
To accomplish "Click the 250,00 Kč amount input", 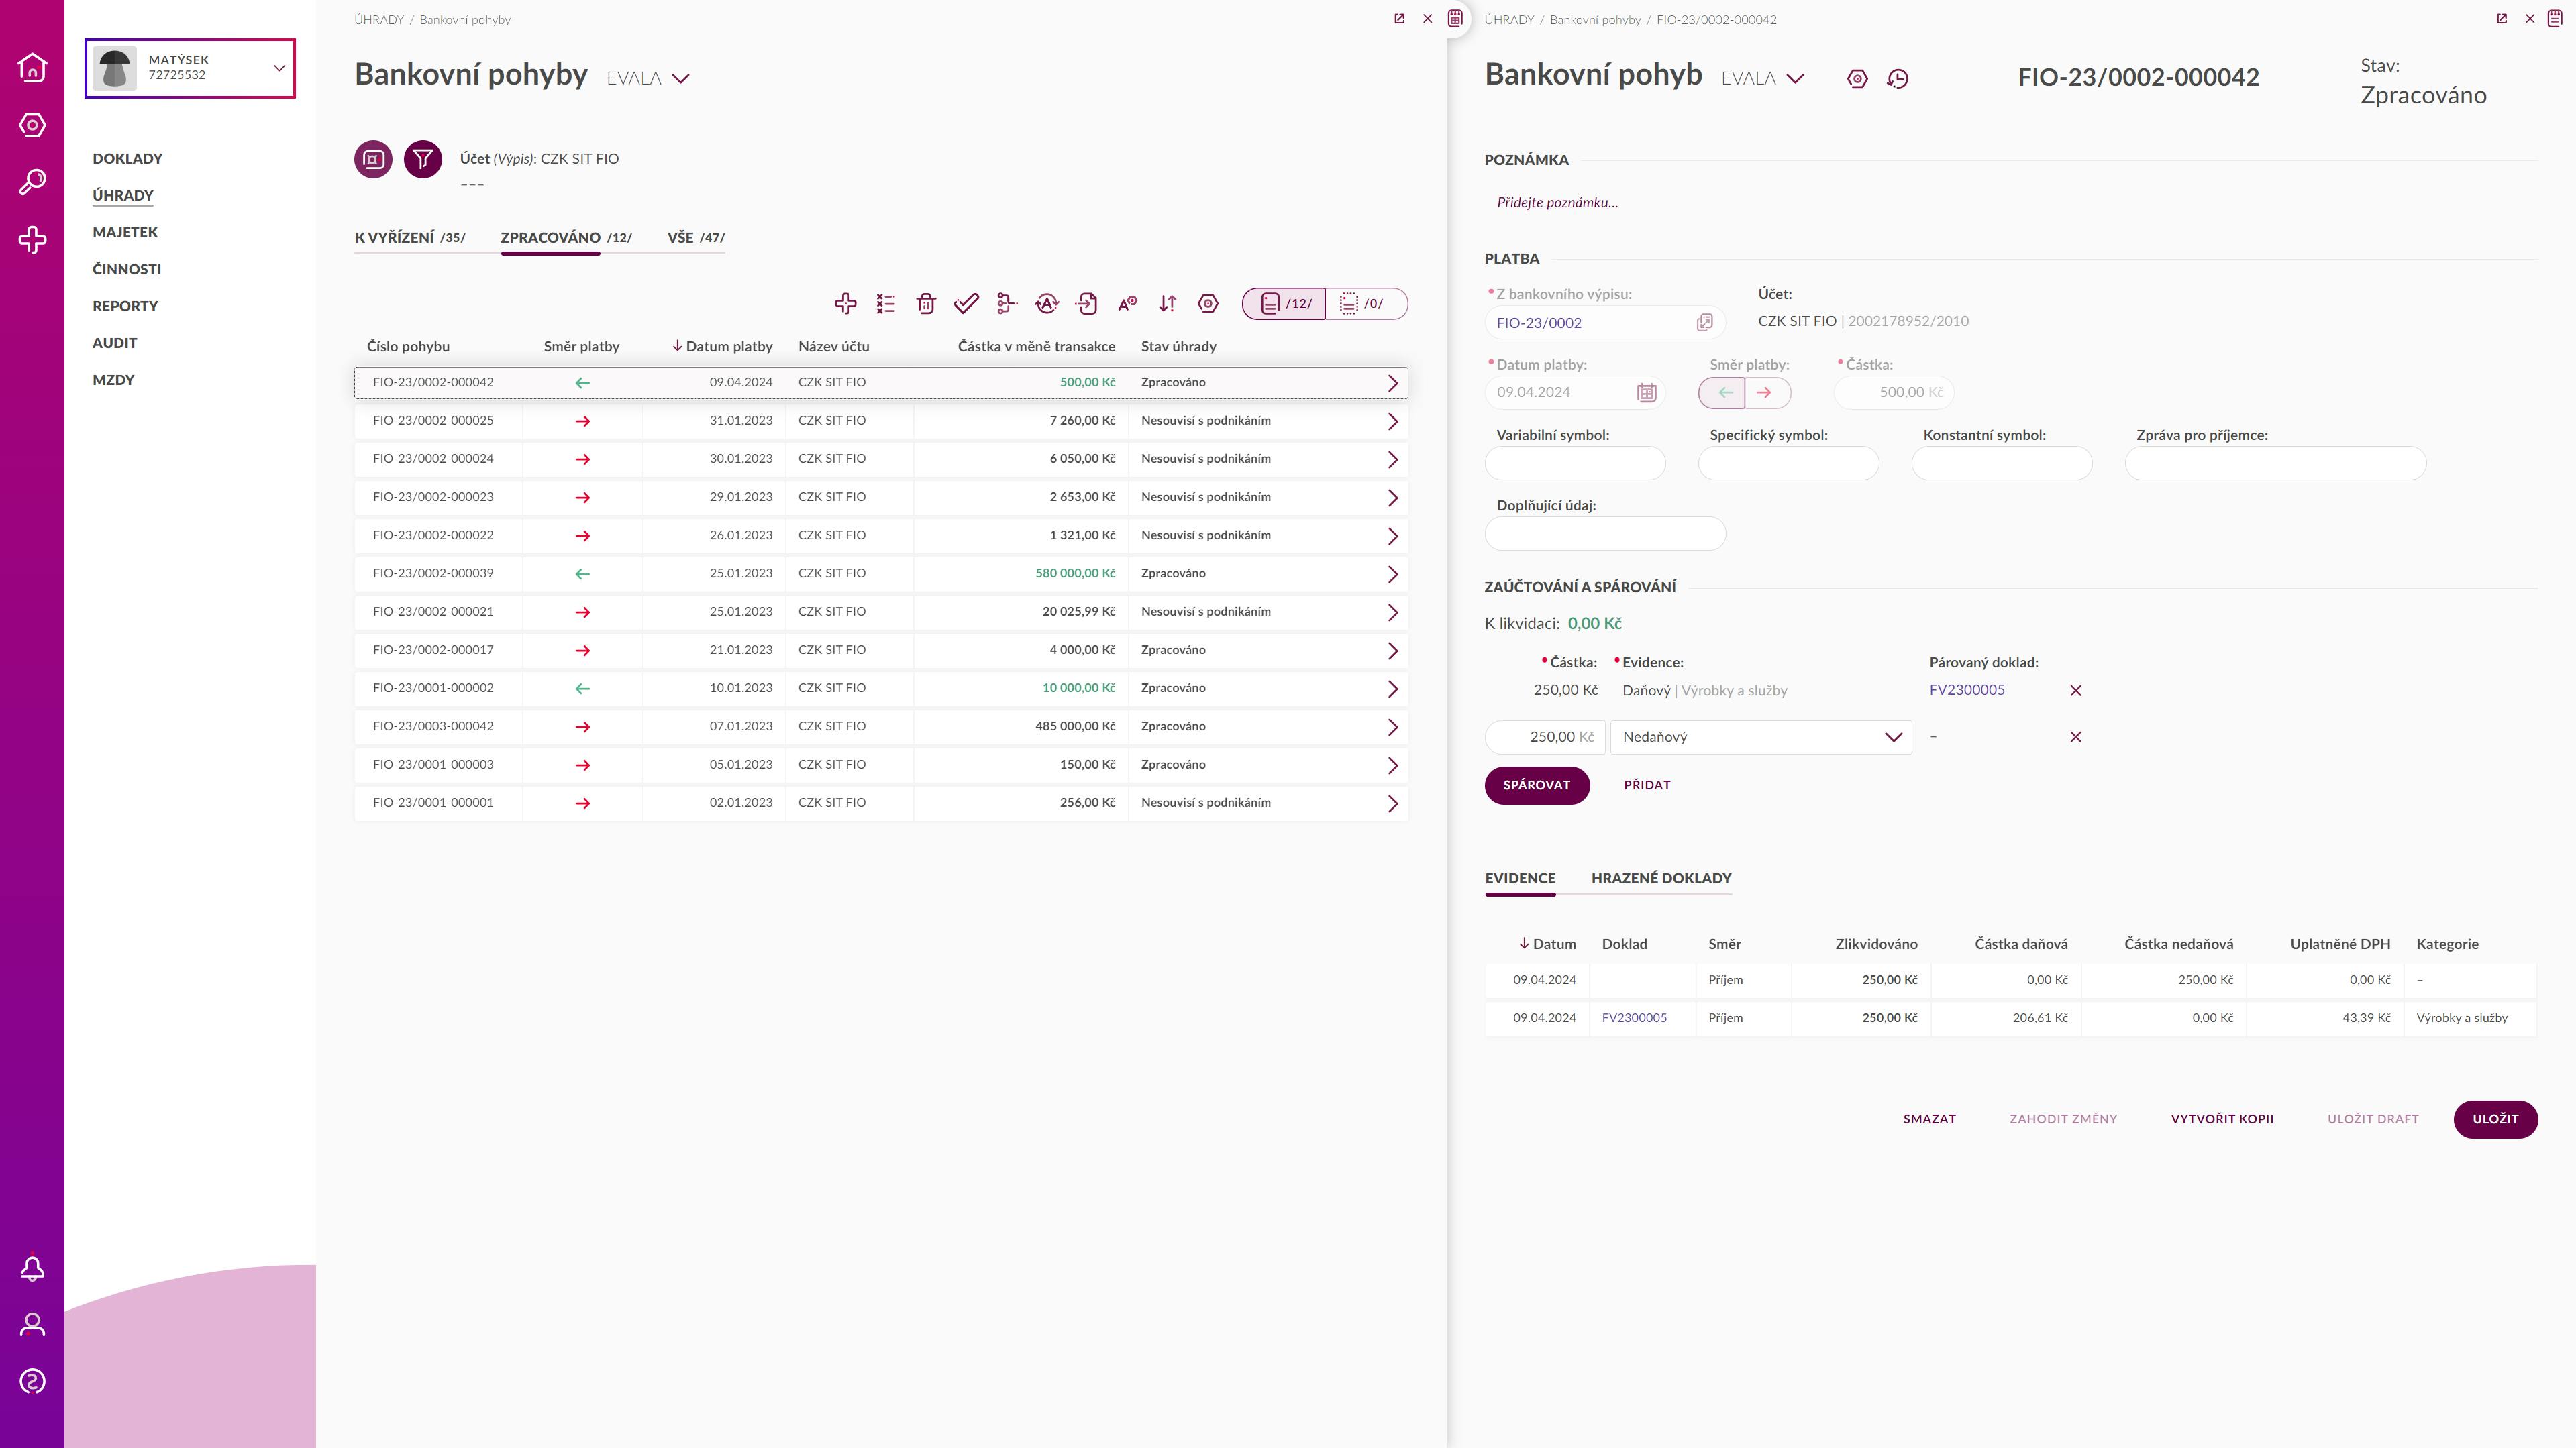I will (x=1545, y=738).
